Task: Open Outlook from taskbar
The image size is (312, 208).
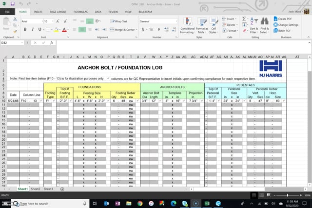Action: pos(106,204)
